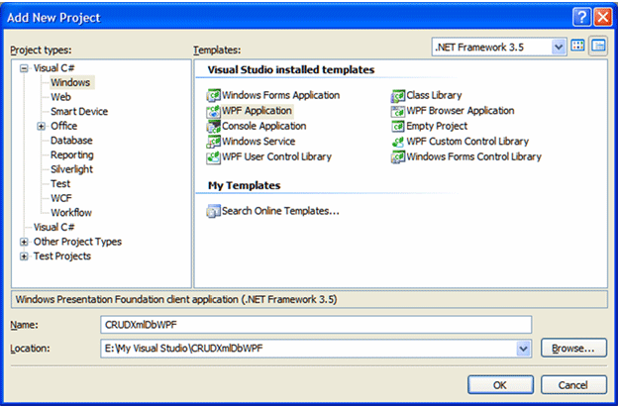
Task: Collapse the Visual C# tree node
Action: pyautogui.click(x=24, y=68)
